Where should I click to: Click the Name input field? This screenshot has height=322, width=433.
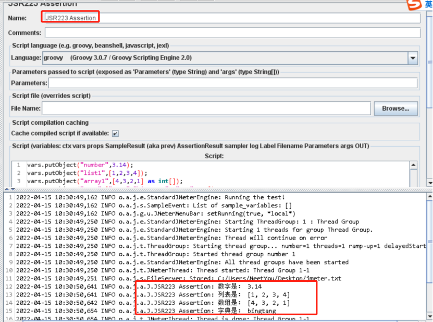tap(232, 18)
